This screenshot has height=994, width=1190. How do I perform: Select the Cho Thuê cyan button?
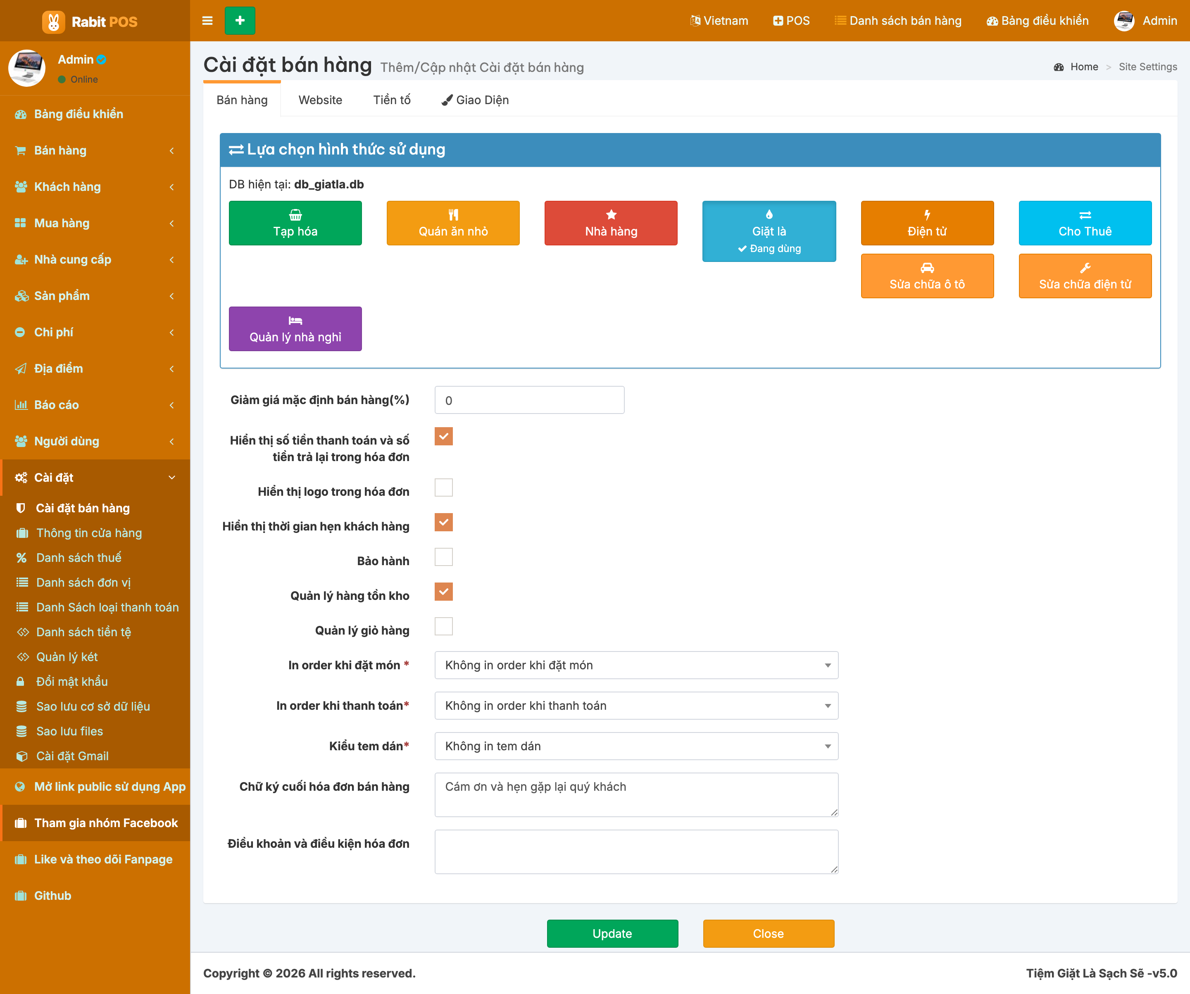click(x=1085, y=223)
